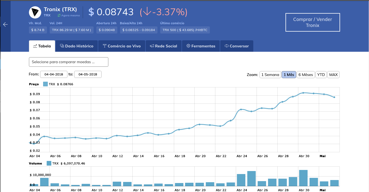Screen dimensions: 369x192
Task: Select 1 Mês zoom range
Action: pos(289,75)
